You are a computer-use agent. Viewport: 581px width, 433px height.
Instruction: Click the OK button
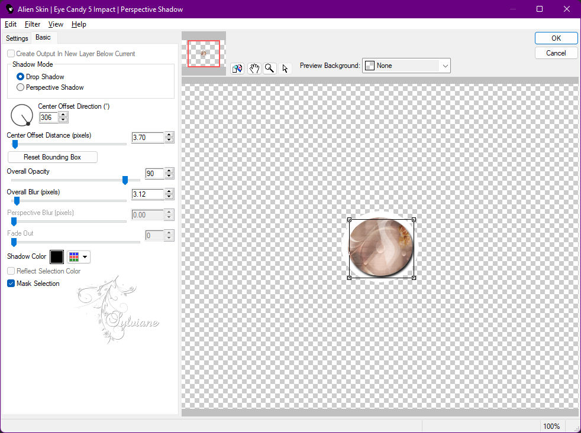(556, 38)
